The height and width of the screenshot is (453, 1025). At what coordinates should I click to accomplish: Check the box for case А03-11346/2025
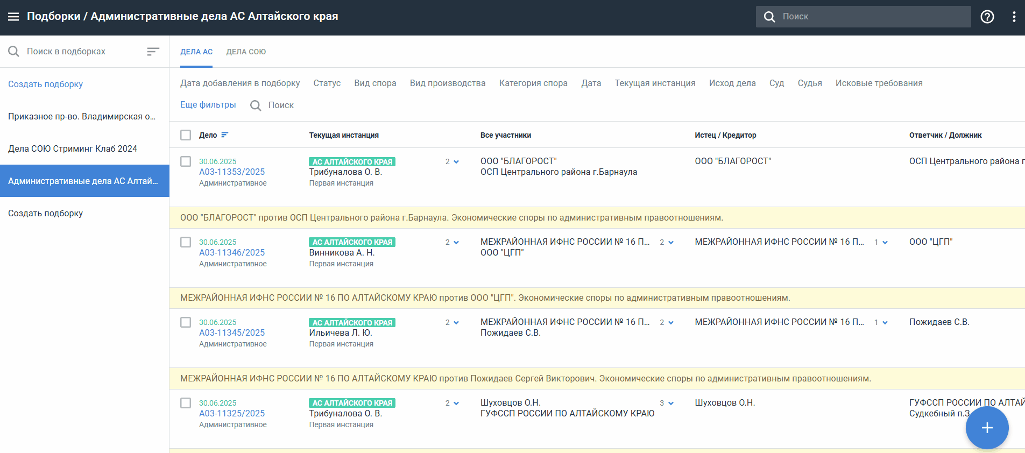[186, 242]
